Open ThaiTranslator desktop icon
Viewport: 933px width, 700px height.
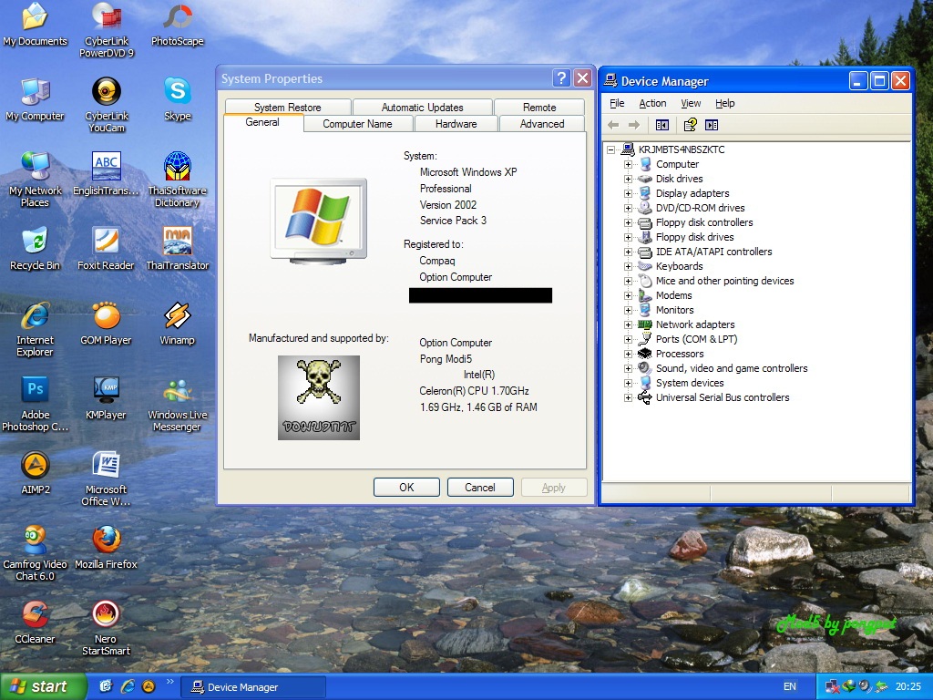(x=178, y=249)
